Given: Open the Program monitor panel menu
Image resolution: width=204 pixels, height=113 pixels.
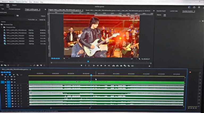Looking at the screenshot, I should coord(83,10).
